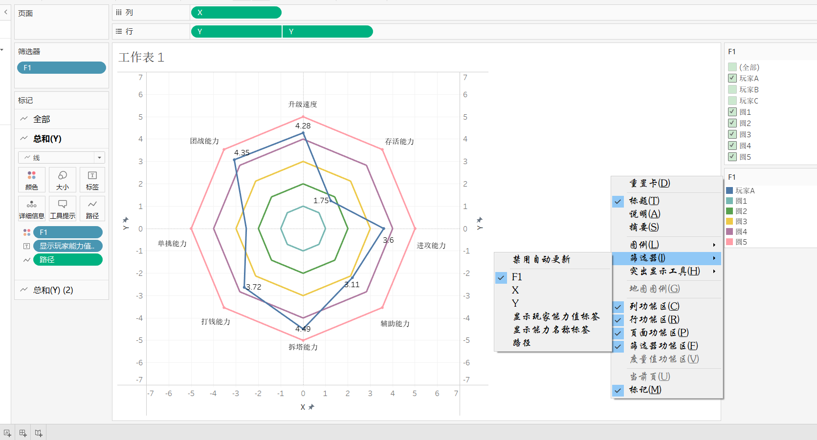Click the X pill on columns shelf

(236, 13)
